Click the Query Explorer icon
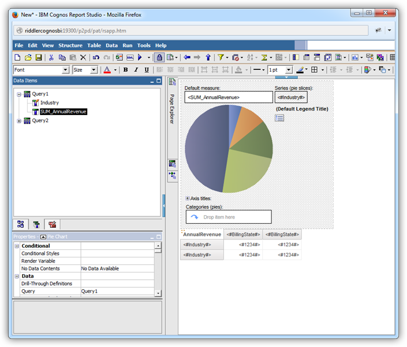This screenshot has height=347, width=407. (x=173, y=164)
